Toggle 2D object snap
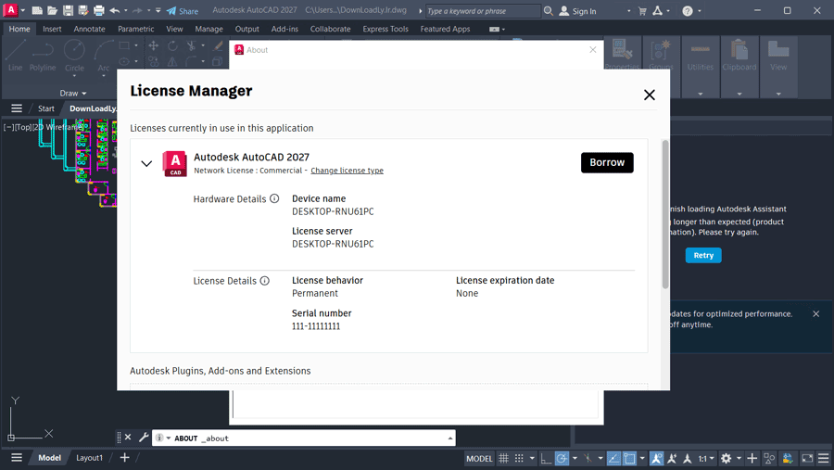Viewport: 834px width, 470px height. click(x=630, y=458)
